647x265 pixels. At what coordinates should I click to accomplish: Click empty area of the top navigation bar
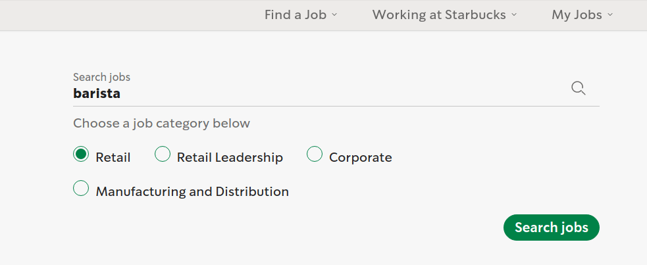click(124, 15)
